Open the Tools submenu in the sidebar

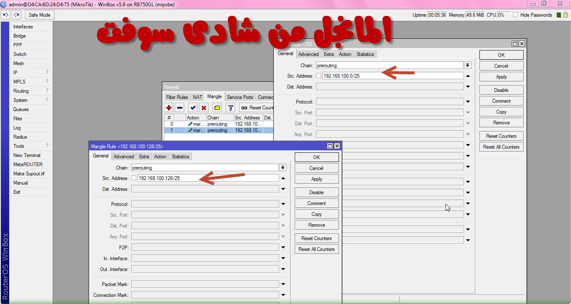click(x=31, y=146)
